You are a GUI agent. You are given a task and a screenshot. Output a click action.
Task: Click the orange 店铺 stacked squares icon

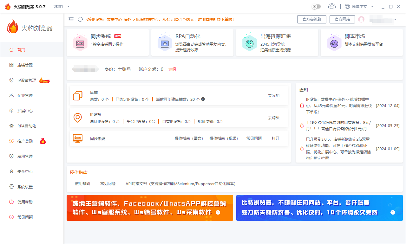tap(78, 96)
